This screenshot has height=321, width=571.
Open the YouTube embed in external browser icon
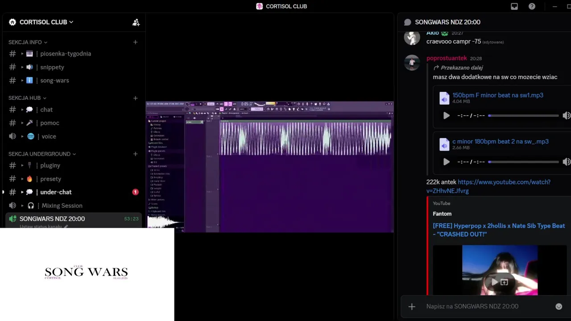504,282
